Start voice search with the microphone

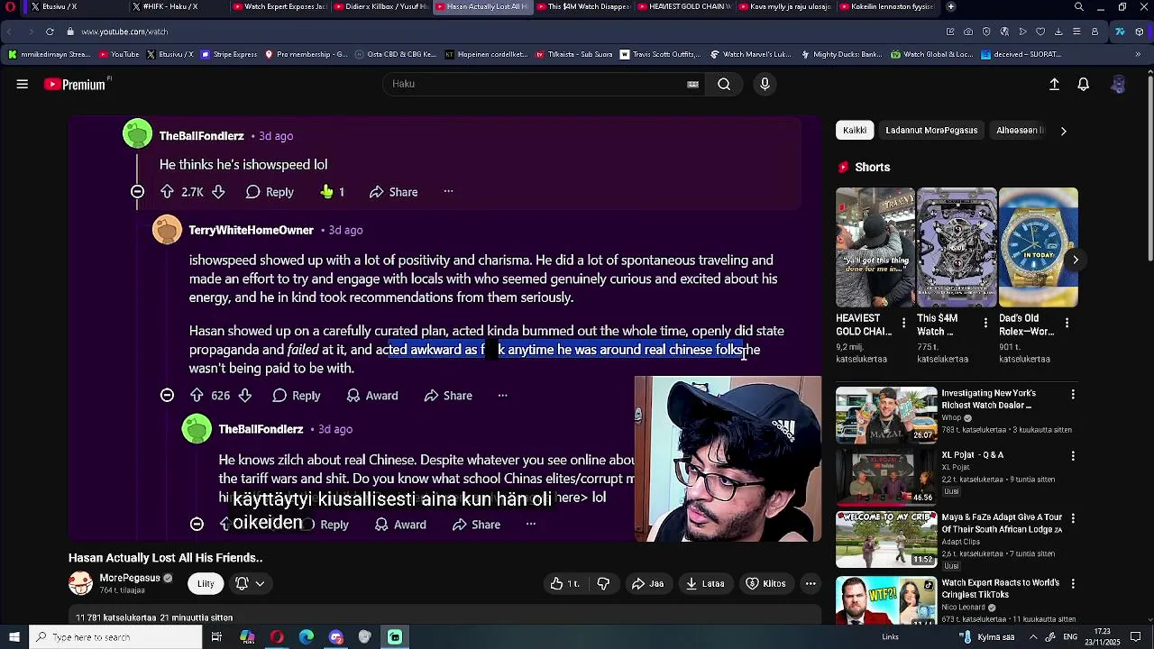[765, 84]
